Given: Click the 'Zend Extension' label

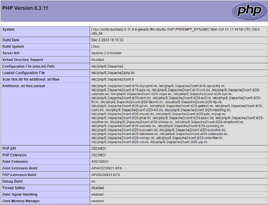Looking at the screenshot, I should tap(15, 162).
